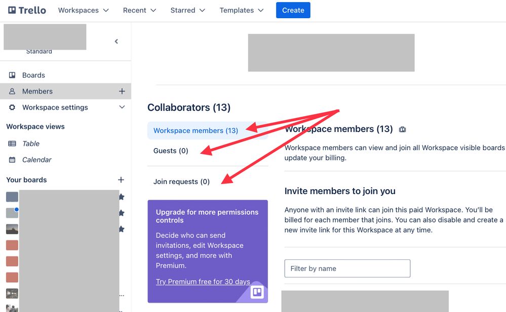Open the third salmon-colored board
506x312 pixels.
click(x=12, y=278)
